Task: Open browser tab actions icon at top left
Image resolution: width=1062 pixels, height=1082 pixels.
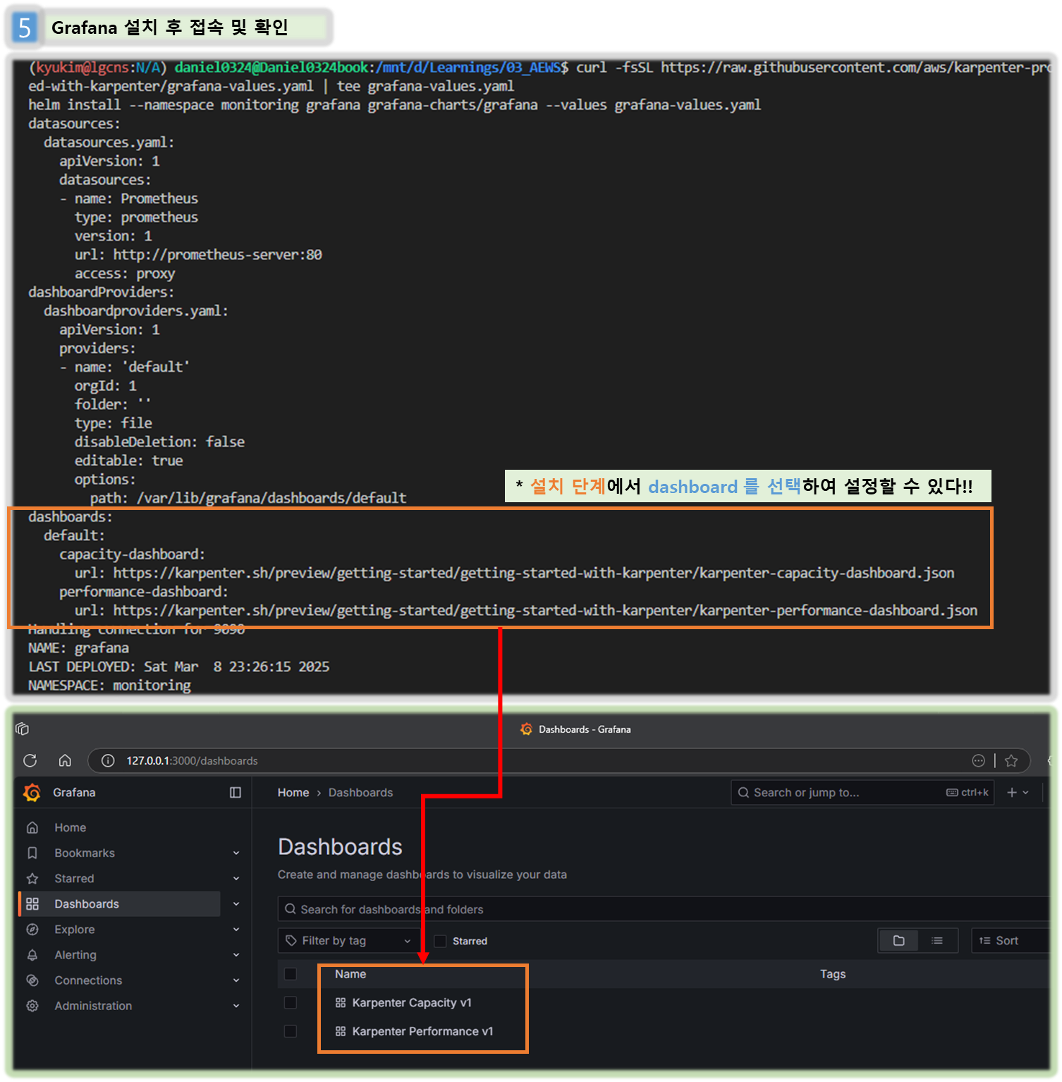Action: point(22,729)
